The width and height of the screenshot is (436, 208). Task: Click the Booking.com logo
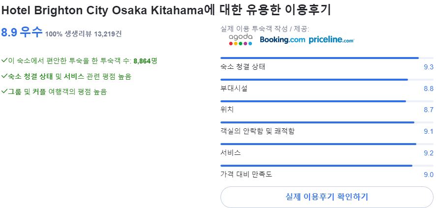[x=282, y=40]
